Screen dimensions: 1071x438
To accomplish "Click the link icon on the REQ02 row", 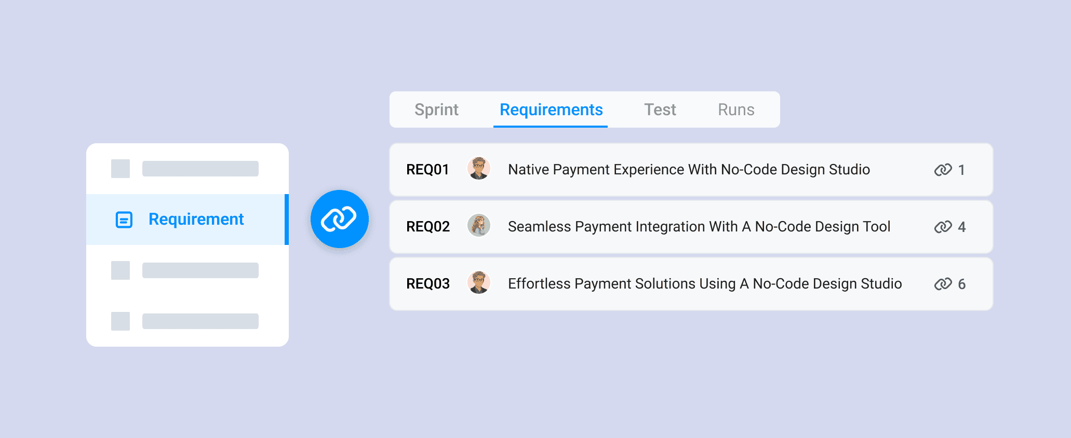I will (x=943, y=227).
